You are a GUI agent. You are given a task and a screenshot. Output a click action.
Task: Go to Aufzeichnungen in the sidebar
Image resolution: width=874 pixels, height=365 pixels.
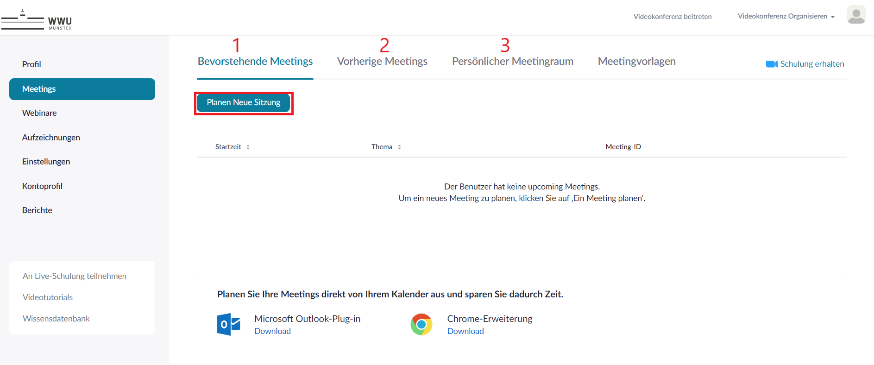click(51, 138)
